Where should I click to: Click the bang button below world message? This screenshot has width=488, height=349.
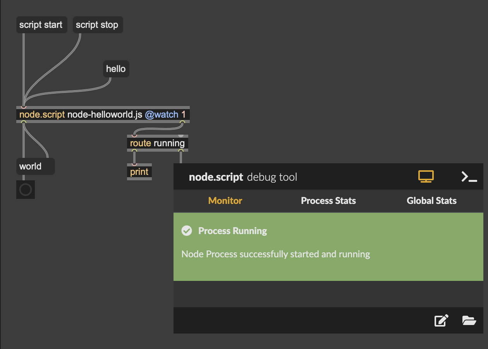pyautogui.click(x=26, y=190)
